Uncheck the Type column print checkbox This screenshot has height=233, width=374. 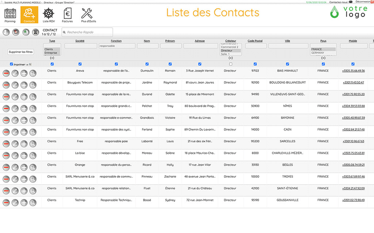52,64
